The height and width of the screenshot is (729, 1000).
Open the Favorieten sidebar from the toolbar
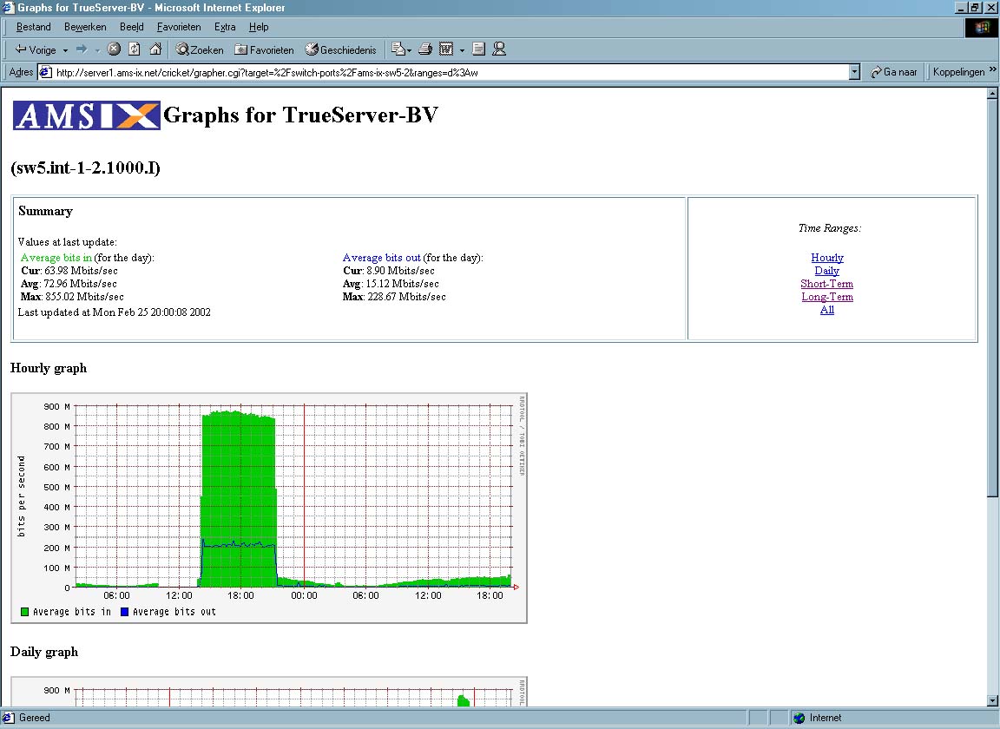tap(265, 49)
